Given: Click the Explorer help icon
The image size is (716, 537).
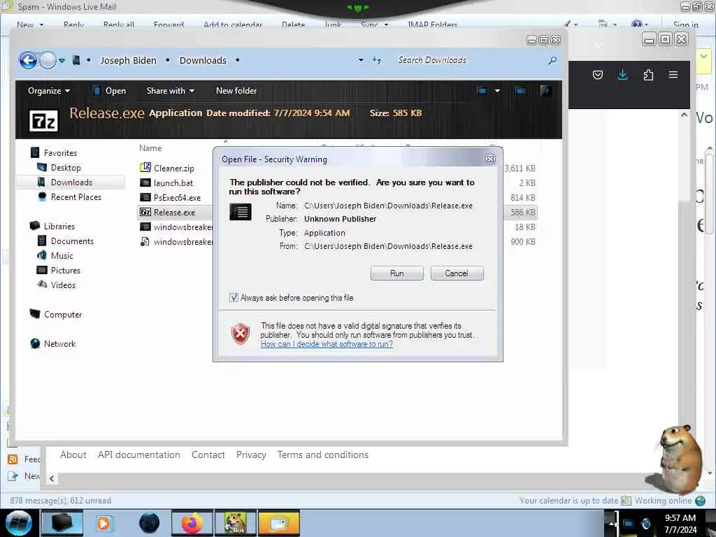Looking at the screenshot, I should point(545,90).
